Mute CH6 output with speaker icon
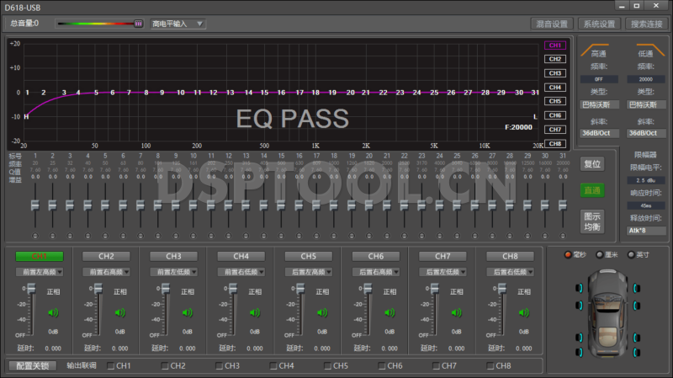The image size is (673, 378). (x=389, y=313)
